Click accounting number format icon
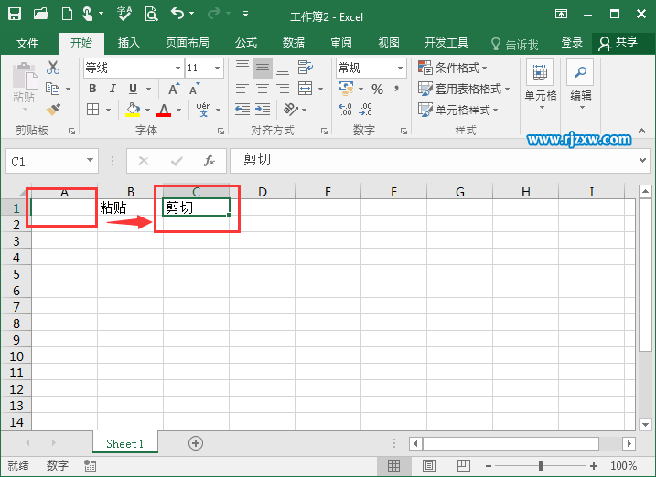This screenshot has height=477, width=656. point(346,88)
